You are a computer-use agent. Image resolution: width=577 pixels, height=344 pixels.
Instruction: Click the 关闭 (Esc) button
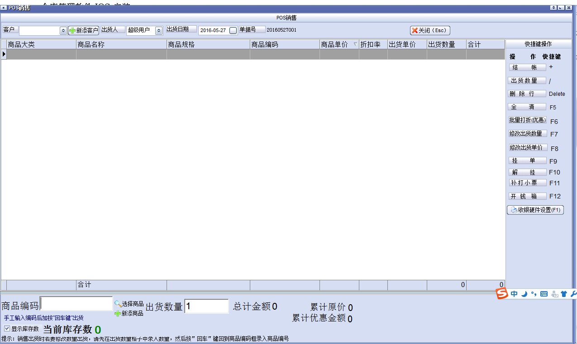point(430,30)
